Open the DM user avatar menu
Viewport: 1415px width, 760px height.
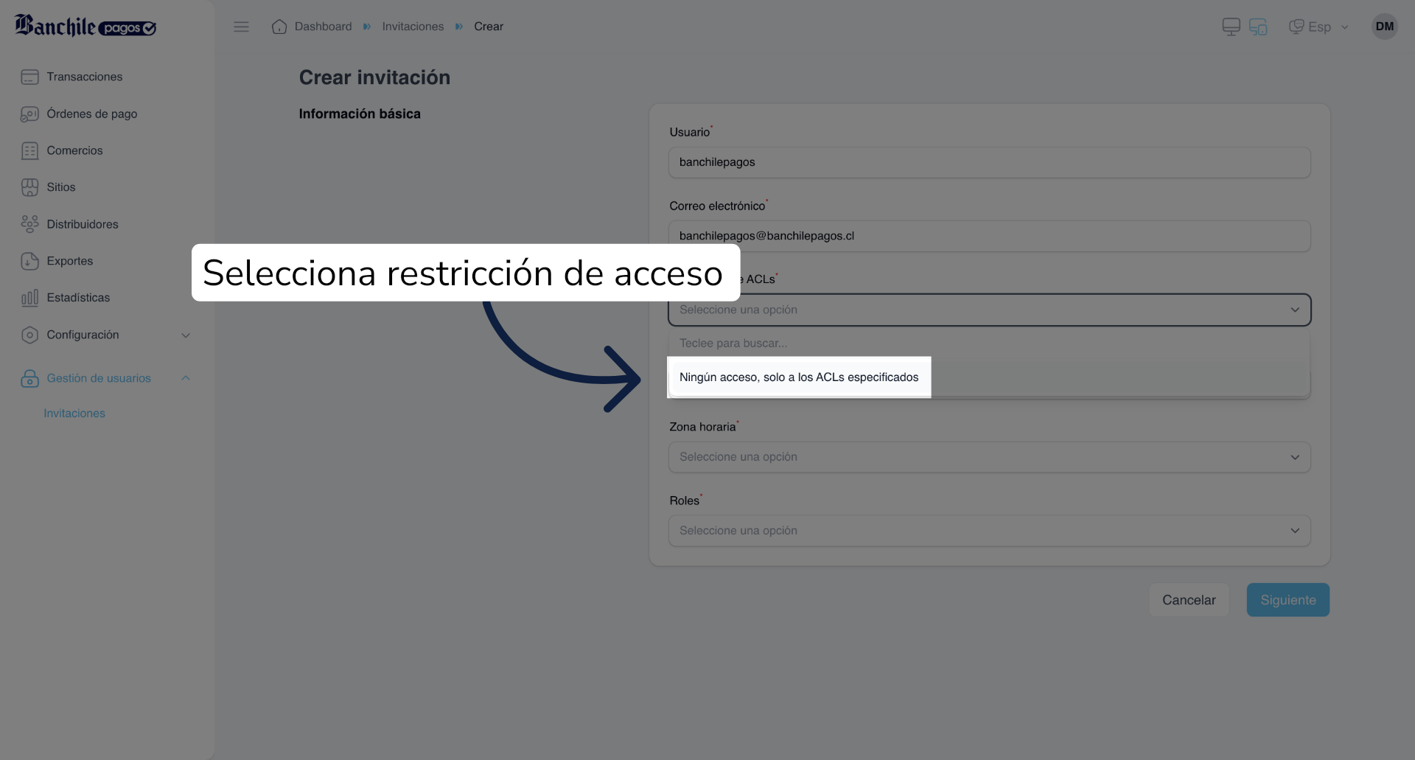(1385, 27)
